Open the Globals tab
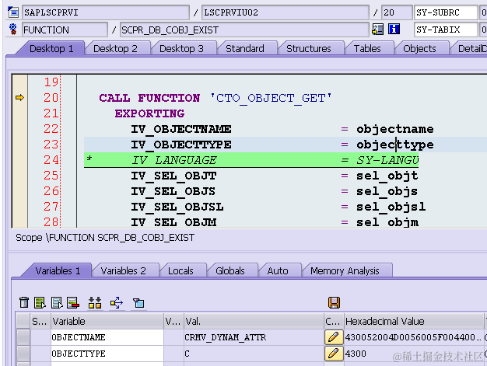The image size is (487, 366). click(x=230, y=270)
